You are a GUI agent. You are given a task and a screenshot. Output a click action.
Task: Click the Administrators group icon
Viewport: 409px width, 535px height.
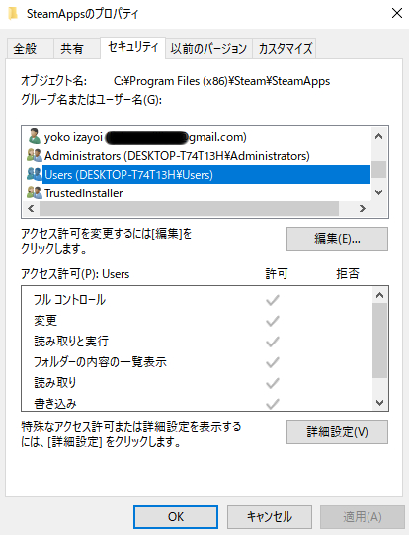(35, 155)
